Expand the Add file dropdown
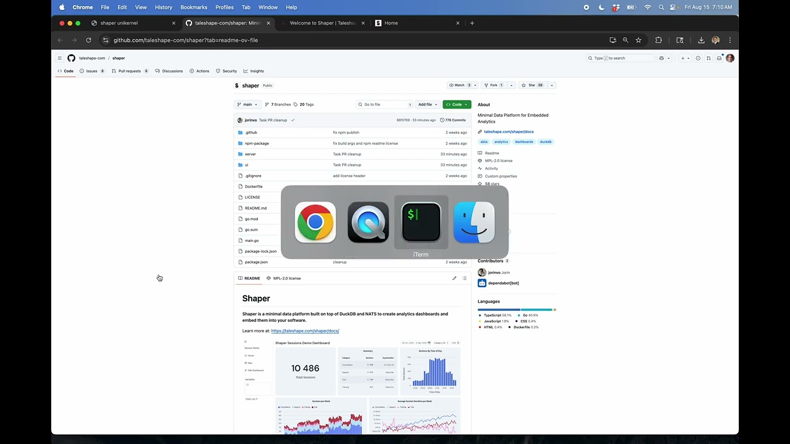The height and width of the screenshot is (444, 790). [428, 104]
